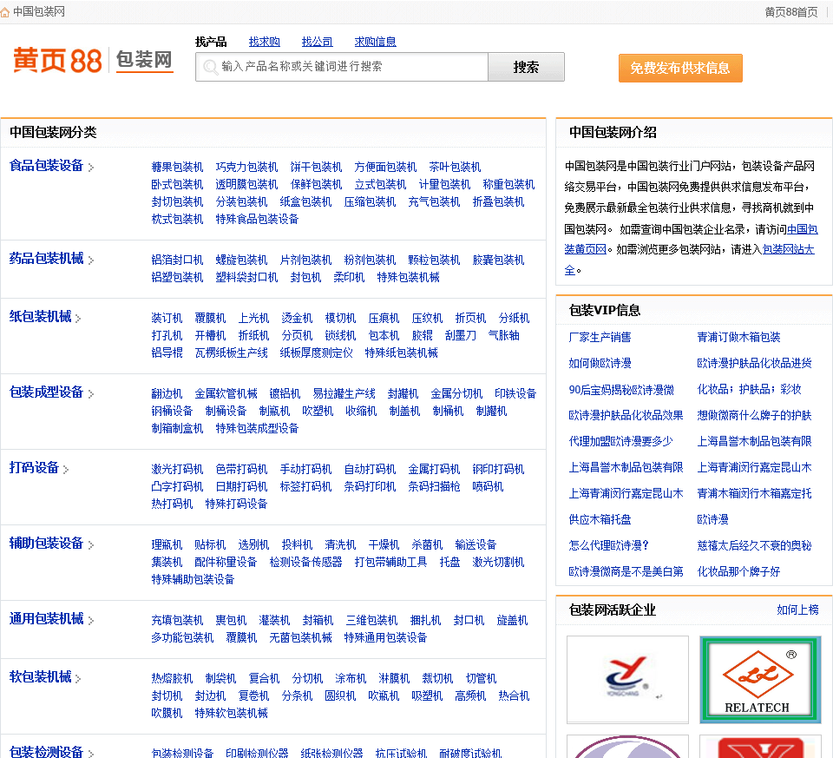Viewport: 833px width, 758px height.
Task: Open VIP link 如何做欧诗漫
Action: coord(600,363)
